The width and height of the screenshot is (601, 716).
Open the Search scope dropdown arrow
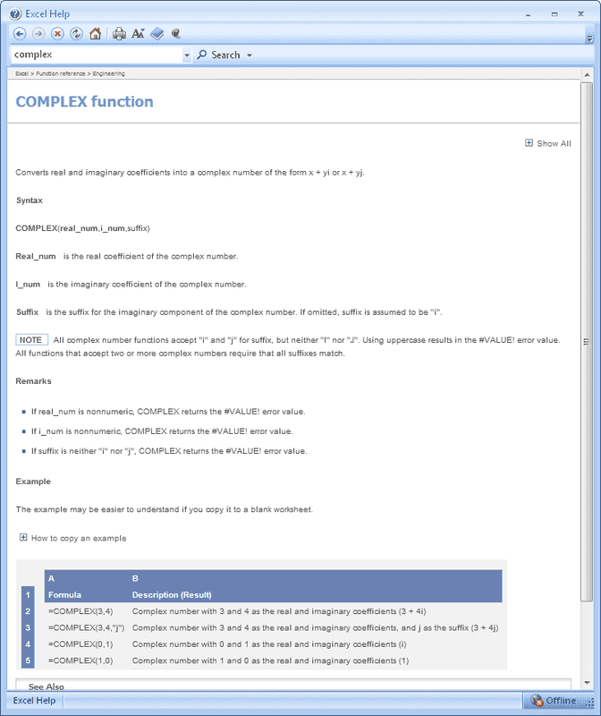(250, 55)
